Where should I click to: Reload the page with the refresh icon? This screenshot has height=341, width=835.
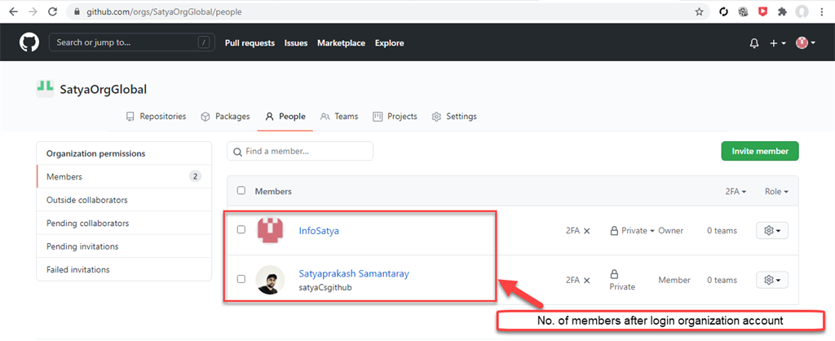(x=53, y=11)
